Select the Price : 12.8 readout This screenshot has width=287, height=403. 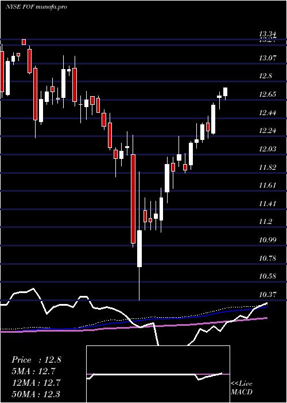pyautogui.click(x=36, y=360)
